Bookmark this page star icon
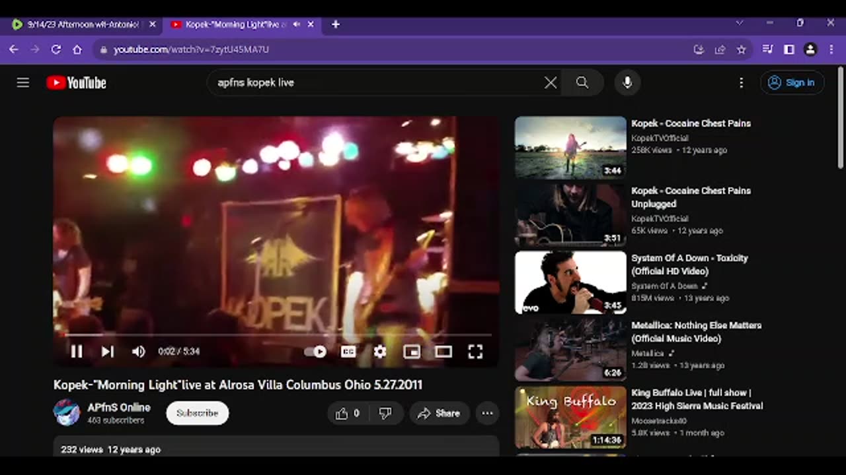 coord(742,49)
